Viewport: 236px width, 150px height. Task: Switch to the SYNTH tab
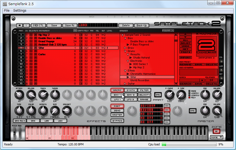coord(131,90)
